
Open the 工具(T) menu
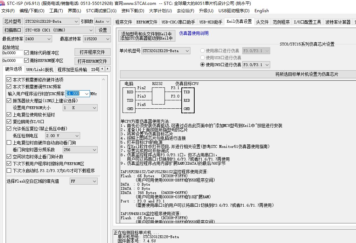coord(56,11)
